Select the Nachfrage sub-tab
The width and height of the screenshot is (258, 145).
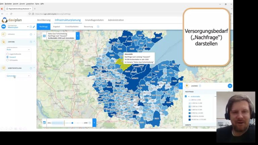point(43,27)
